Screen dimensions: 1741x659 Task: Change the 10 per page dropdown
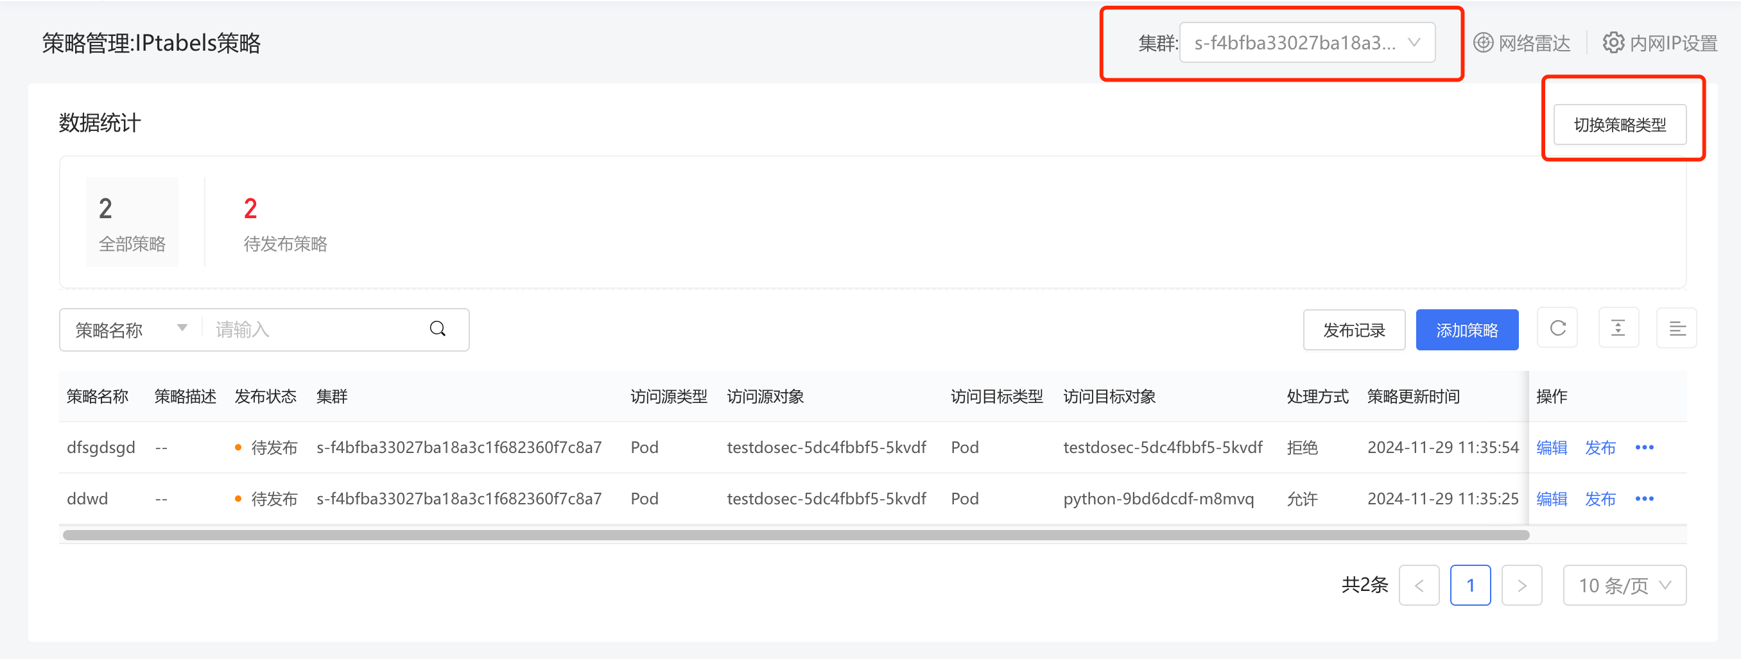[x=1624, y=585]
